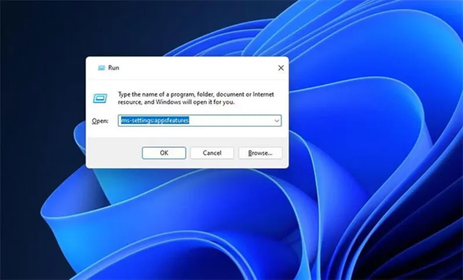Screen dimensions: 463x280
Task: Click the Open: label
Action: pyautogui.click(x=100, y=121)
